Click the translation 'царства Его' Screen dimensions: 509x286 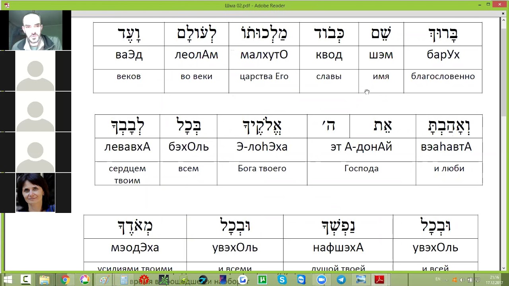pyautogui.click(x=264, y=76)
